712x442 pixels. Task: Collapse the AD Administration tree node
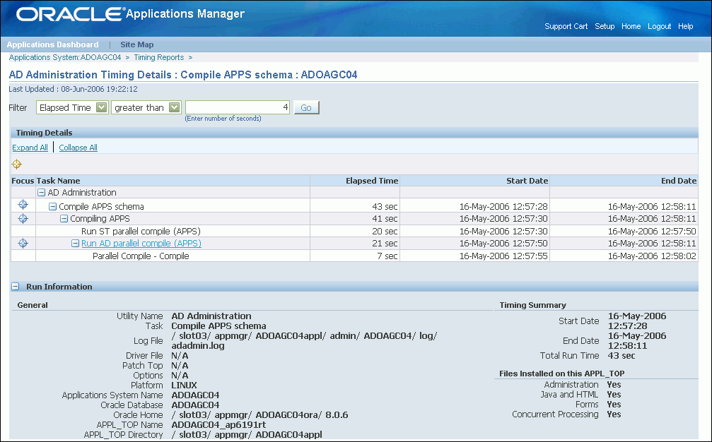coord(41,193)
